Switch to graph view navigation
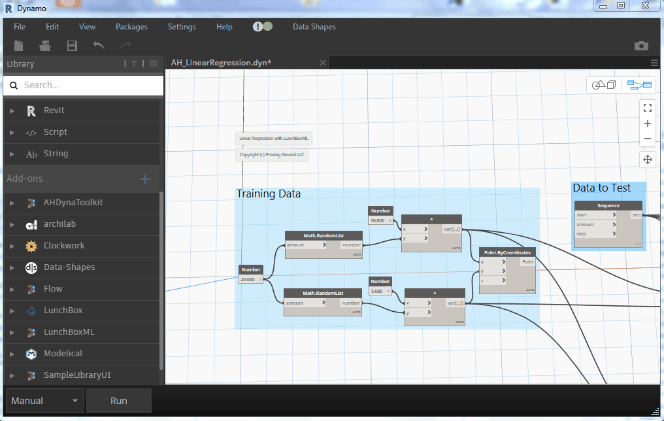The height and width of the screenshot is (421, 664). [x=639, y=85]
